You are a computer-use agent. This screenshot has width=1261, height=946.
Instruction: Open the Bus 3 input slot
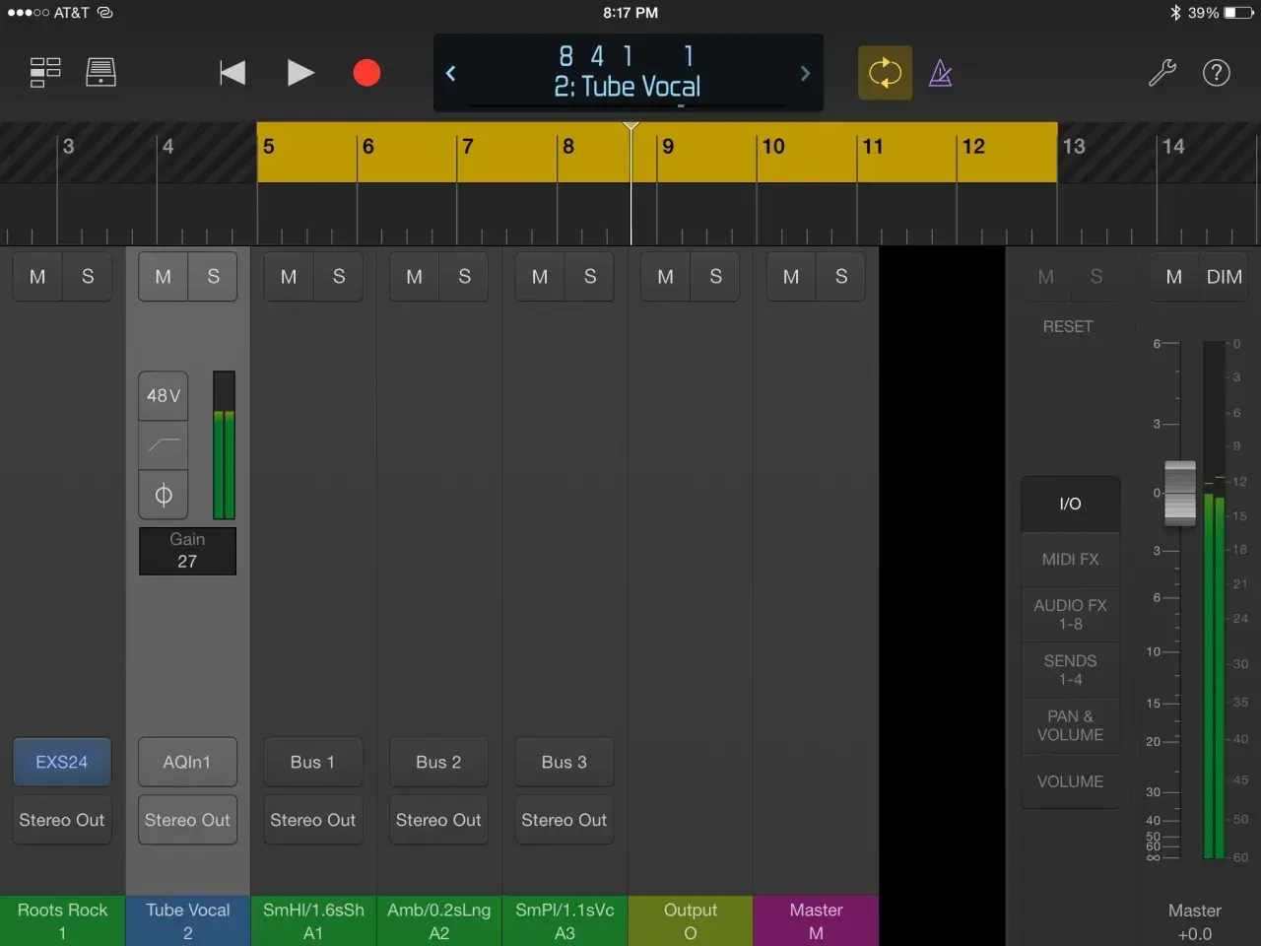coord(564,762)
